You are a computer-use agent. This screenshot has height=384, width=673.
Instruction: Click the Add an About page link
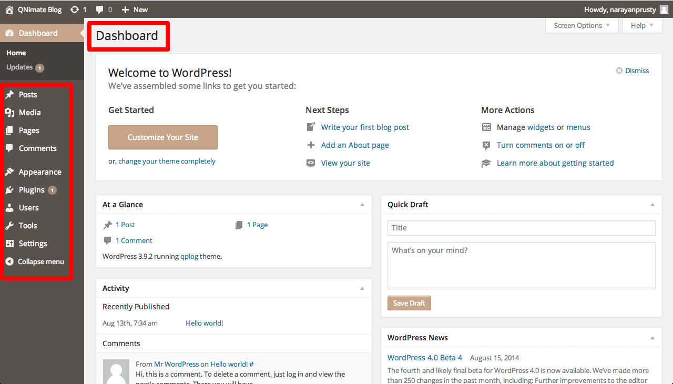(355, 145)
